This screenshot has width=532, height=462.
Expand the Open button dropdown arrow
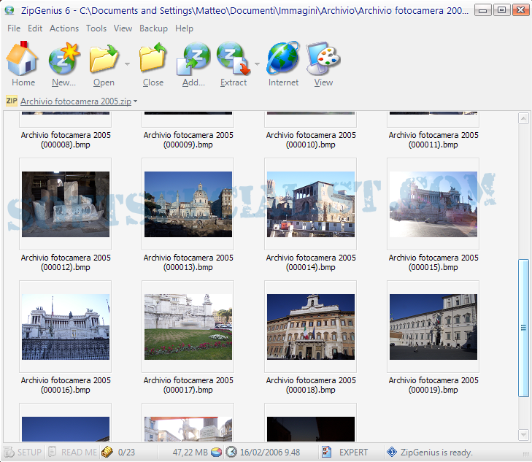[127, 64]
